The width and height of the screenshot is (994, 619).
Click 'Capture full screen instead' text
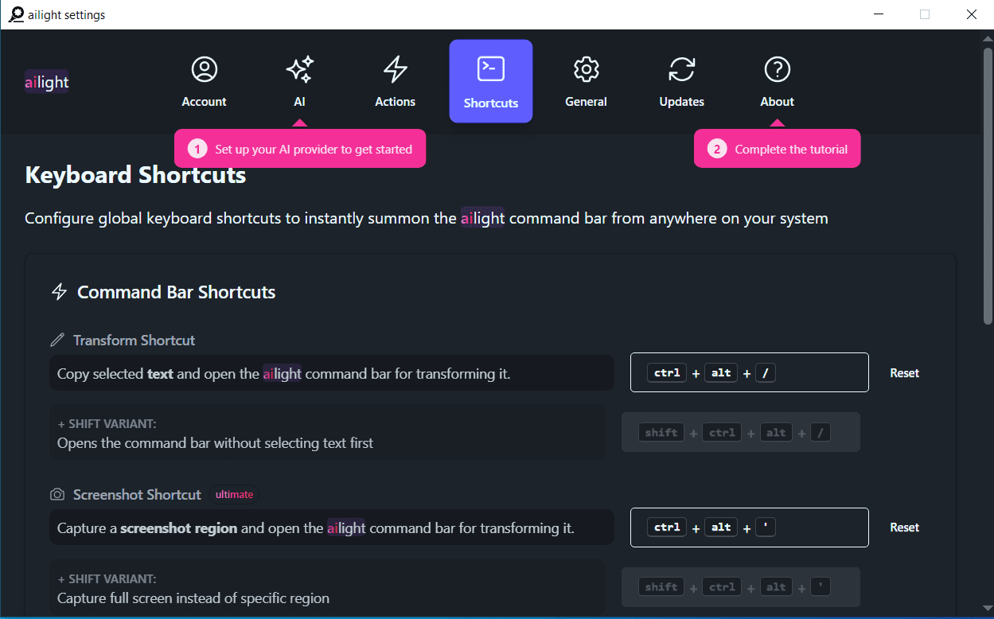pos(193,598)
